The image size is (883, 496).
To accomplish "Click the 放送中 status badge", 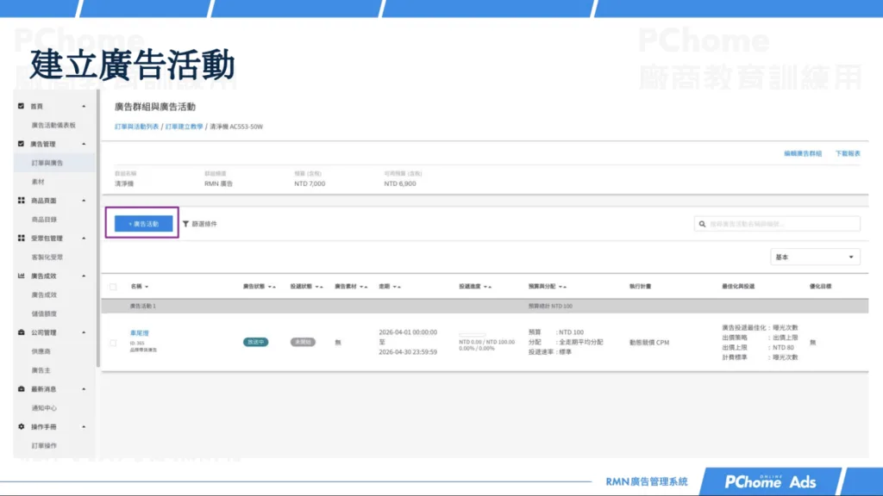I will click(x=256, y=342).
